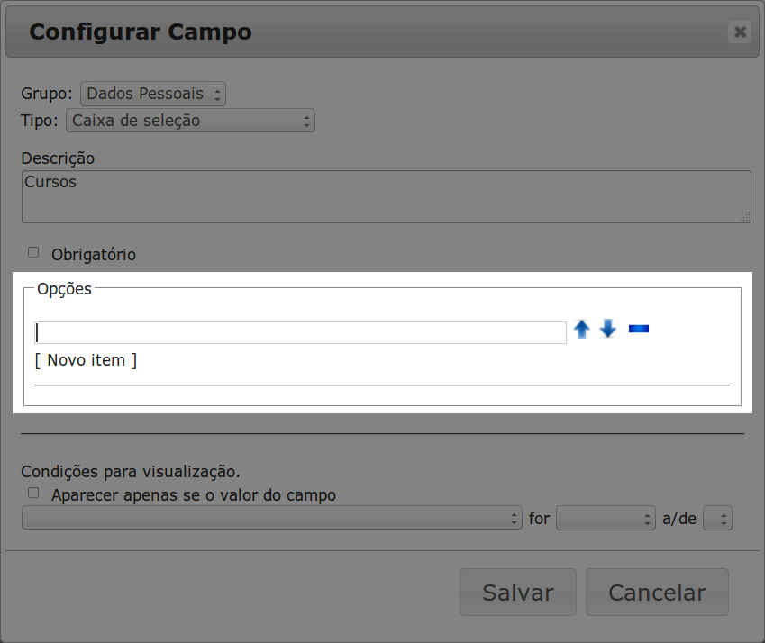
Task: Close the Configurar Campo dialog
Action: click(x=741, y=32)
